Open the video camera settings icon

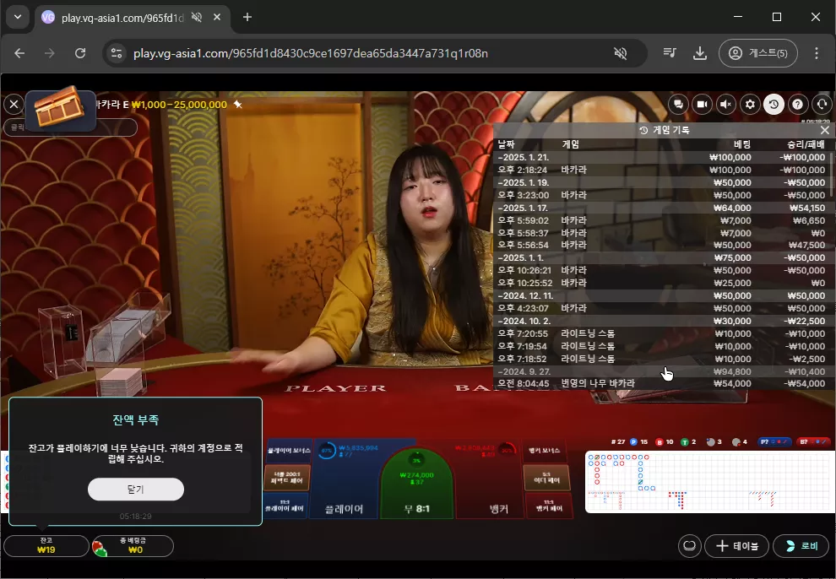pyautogui.click(x=703, y=105)
